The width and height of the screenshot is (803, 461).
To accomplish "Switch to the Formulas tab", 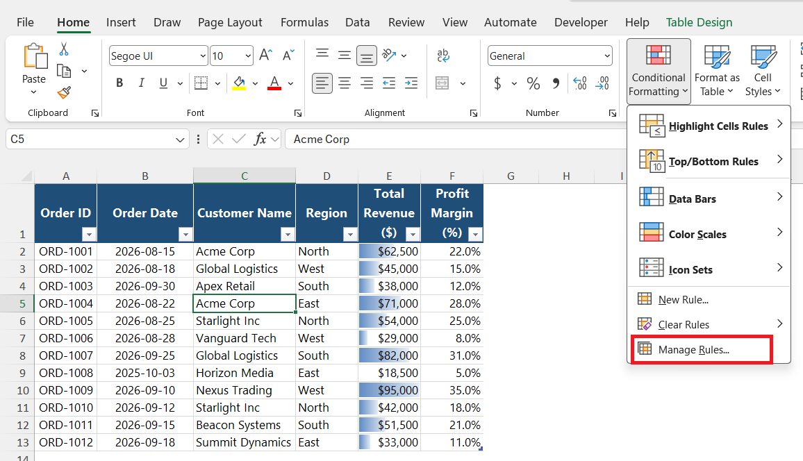I will click(304, 22).
